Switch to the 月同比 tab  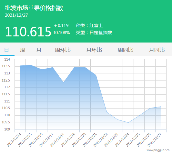[x=157, y=50]
